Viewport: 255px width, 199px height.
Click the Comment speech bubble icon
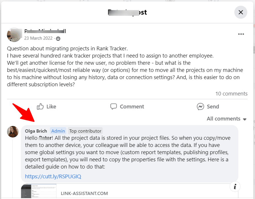pyautogui.click(x=114, y=106)
